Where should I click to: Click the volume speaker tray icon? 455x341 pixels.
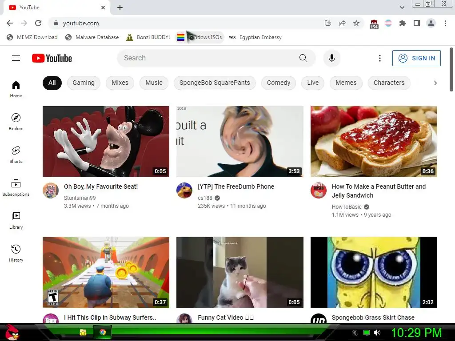click(377, 333)
